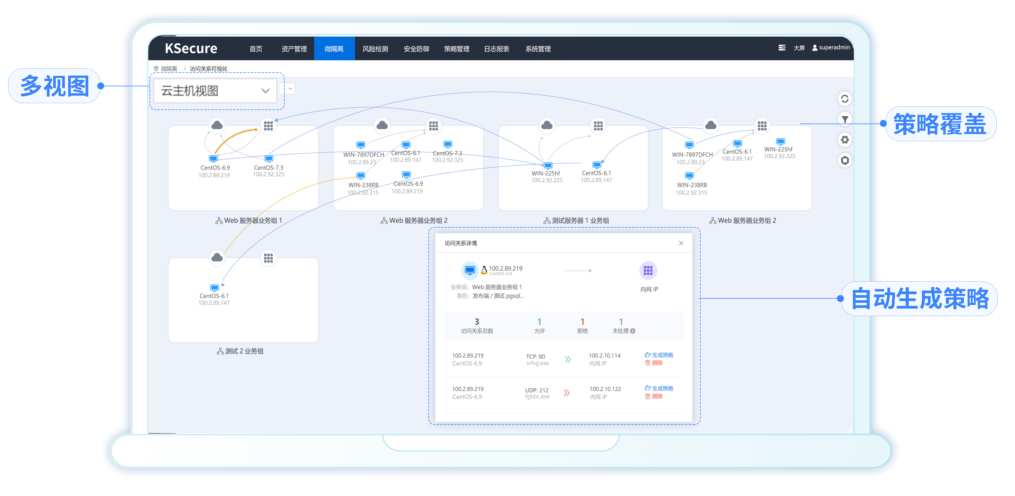Click cloud icon above Web 服务器业务组 1
1015x496 pixels.
pos(217,126)
